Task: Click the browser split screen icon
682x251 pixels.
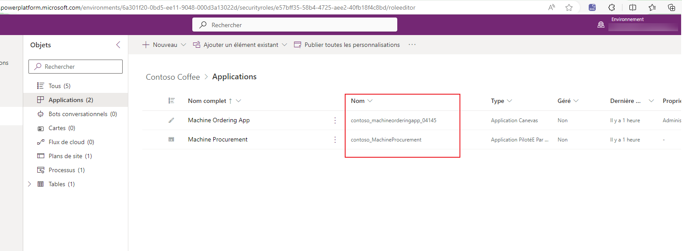Action: 633,7
